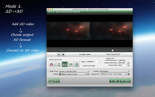Viewport: 155px width, 97px height.
Task: Click the video preview area
Action: pos(90,31)
